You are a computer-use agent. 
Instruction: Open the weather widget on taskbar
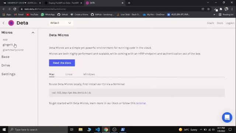click(188, 130)
